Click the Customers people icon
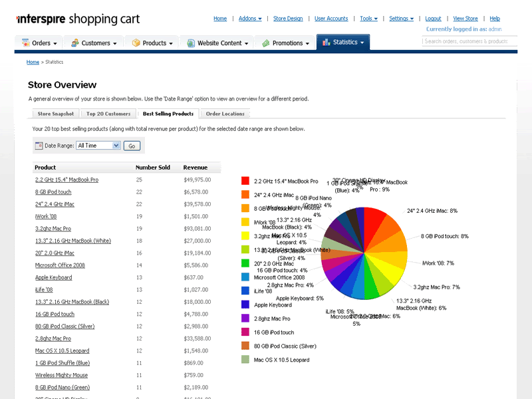532x399 pixels. pos(75,43)
